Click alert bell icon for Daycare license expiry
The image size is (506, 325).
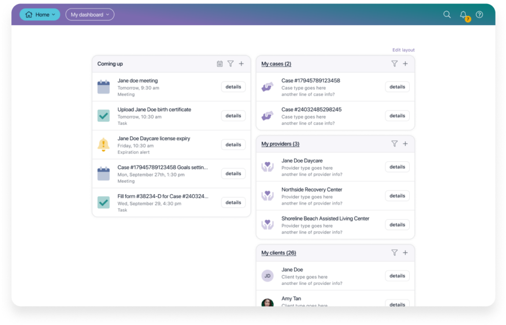(x=104, y=145)
